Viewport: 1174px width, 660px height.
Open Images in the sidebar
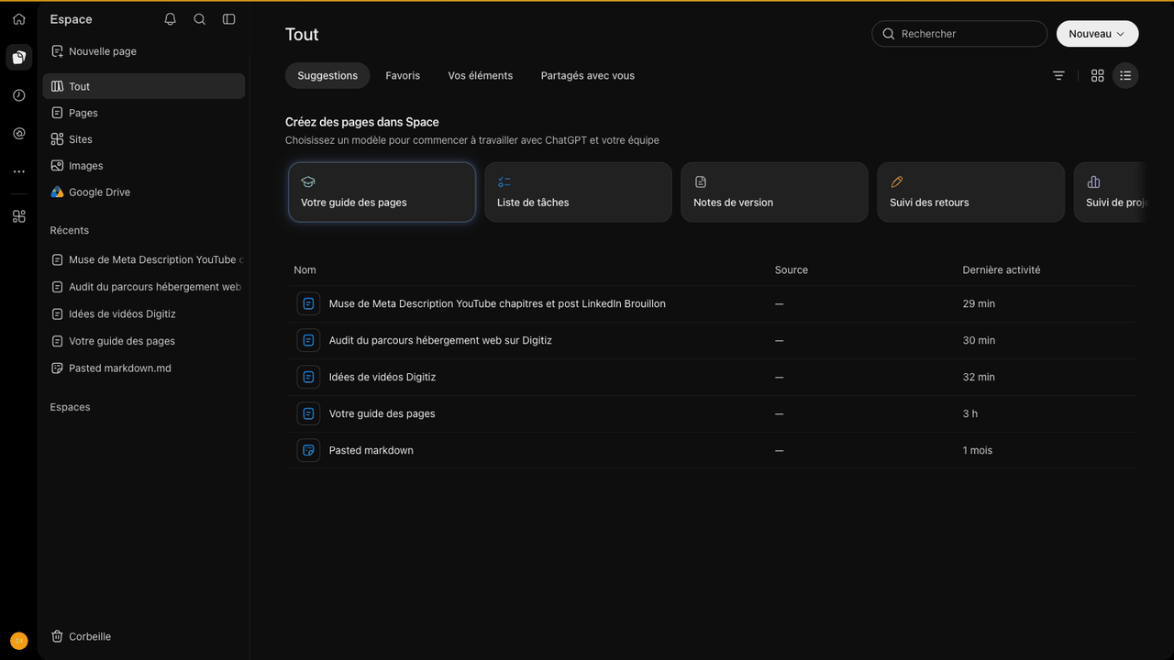144,166
